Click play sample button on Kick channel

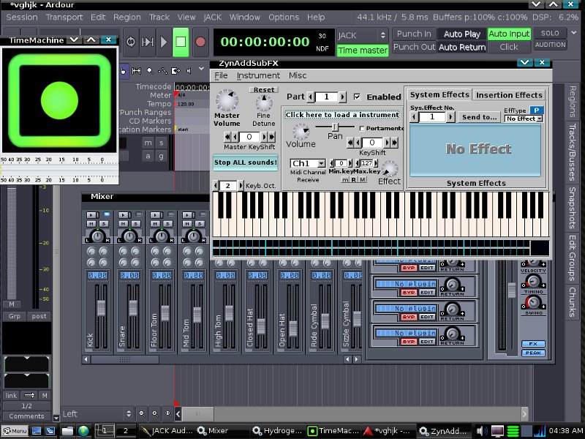pos(91,215)
